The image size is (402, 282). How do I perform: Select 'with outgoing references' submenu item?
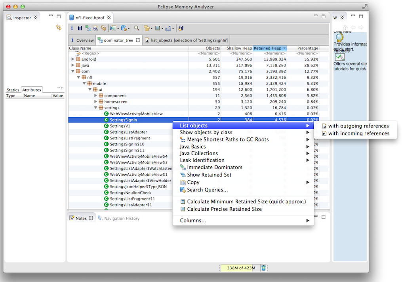click(358, 126)
